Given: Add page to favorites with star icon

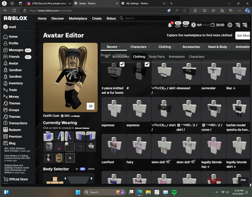Looking at the screenshot, I should (184, 11).
